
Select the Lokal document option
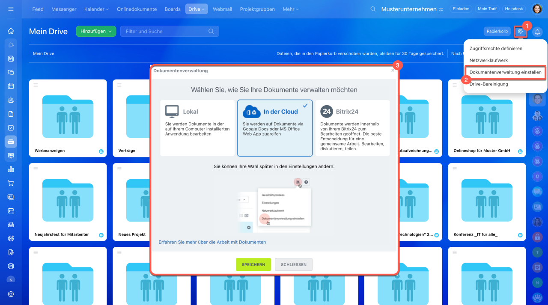point(197,128)
